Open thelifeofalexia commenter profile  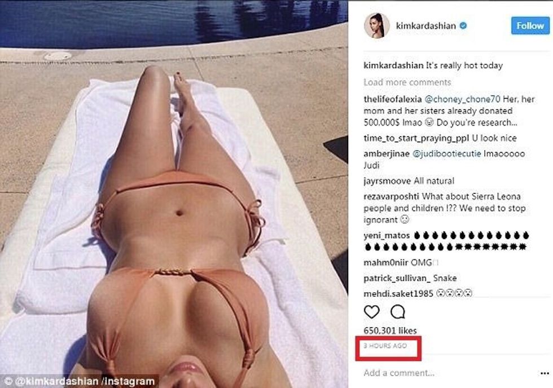tap(393, 99)
